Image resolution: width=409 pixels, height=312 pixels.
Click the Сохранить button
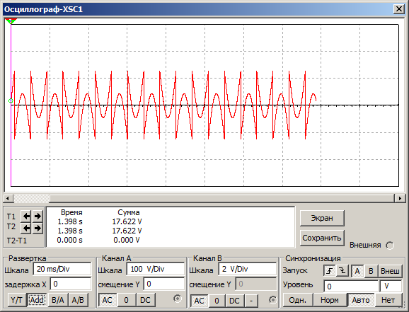click(322, 238)
